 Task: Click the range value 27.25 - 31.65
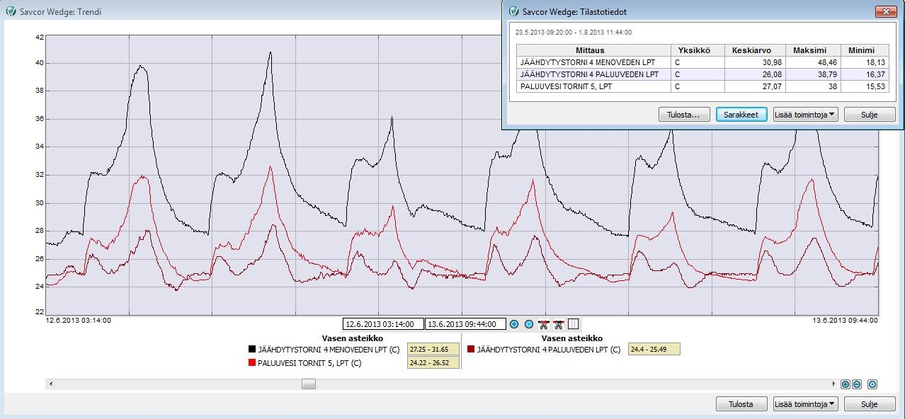433,350
